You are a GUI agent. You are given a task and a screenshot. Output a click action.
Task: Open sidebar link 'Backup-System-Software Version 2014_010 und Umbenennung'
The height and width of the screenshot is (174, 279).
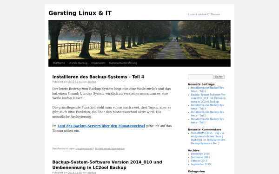pos(208,98)
